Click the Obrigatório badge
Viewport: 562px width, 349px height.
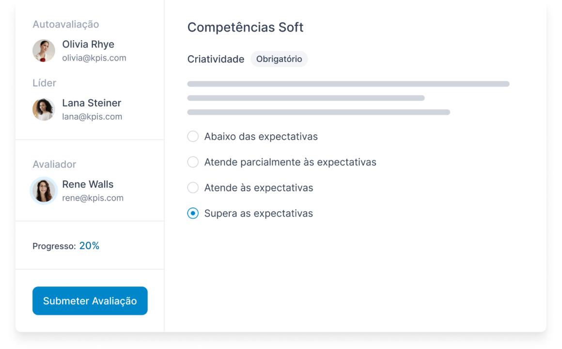279,59
